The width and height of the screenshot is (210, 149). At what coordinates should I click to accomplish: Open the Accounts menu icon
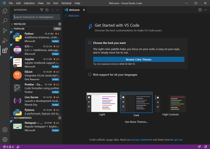pyautogui.click(x=5, y=130)
